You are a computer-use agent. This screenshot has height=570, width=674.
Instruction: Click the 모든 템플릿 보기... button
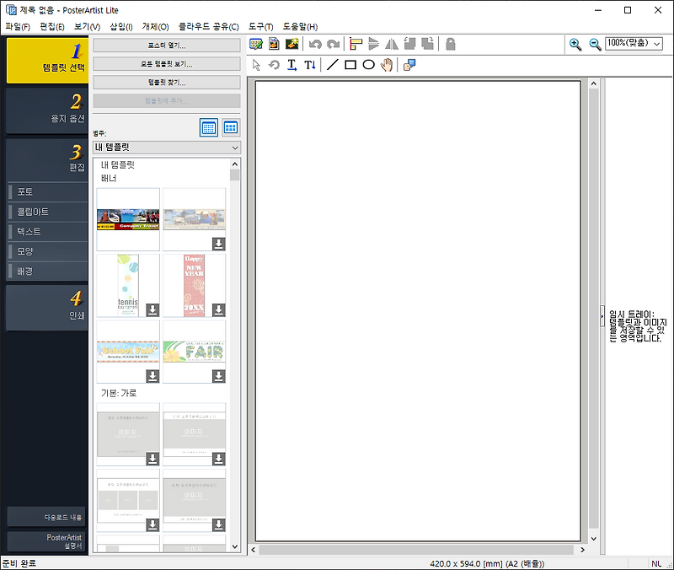point(167,64)
